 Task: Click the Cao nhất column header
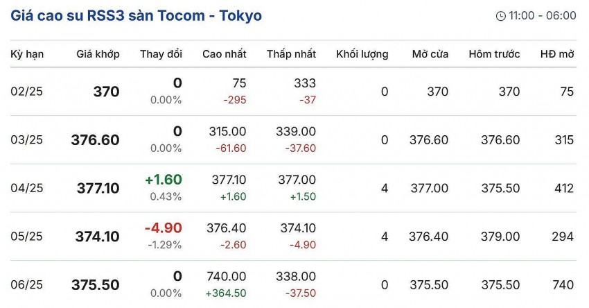coord(225,54)
